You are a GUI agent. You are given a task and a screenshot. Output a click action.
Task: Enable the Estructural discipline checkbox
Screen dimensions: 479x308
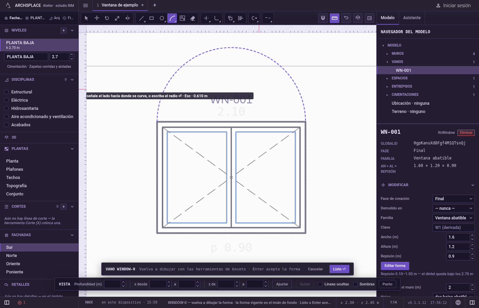tap(6, 92)
